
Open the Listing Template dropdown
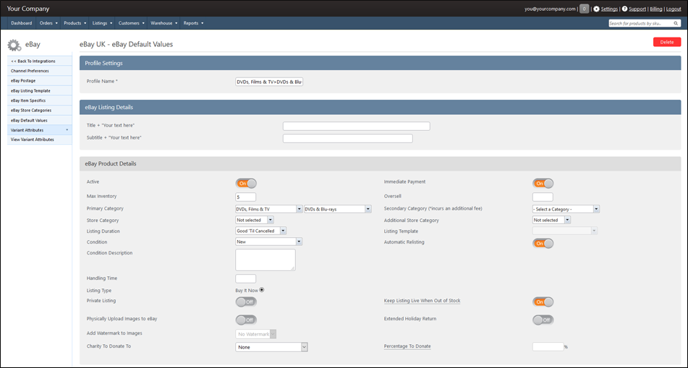click(565, 231)
